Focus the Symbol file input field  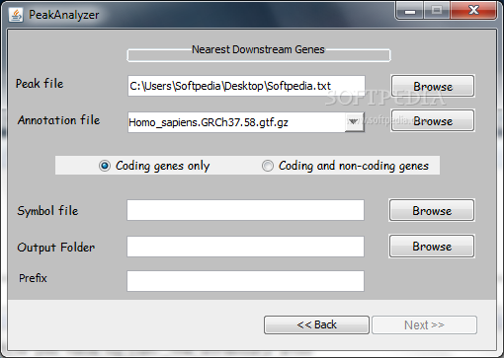coord(245,210)
